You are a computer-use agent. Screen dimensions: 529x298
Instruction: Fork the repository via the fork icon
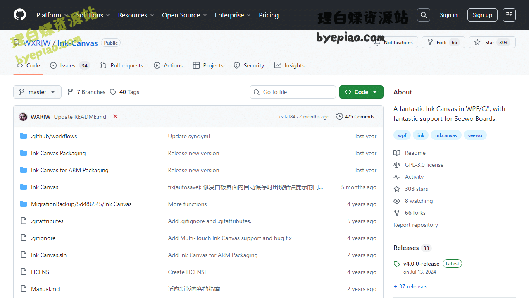[430, 42]
